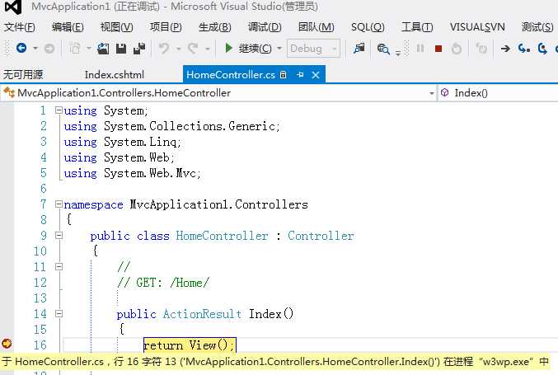The image size is (558, 375).
Task: Open the Navigate Backward history dropdown
Action: tap(35, 48)
